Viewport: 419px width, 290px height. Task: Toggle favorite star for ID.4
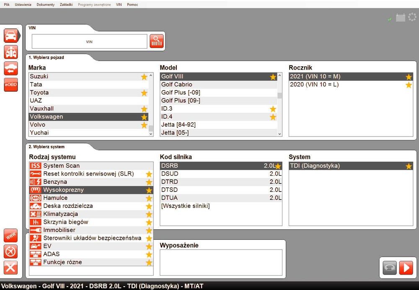click(x=273, y=117)
